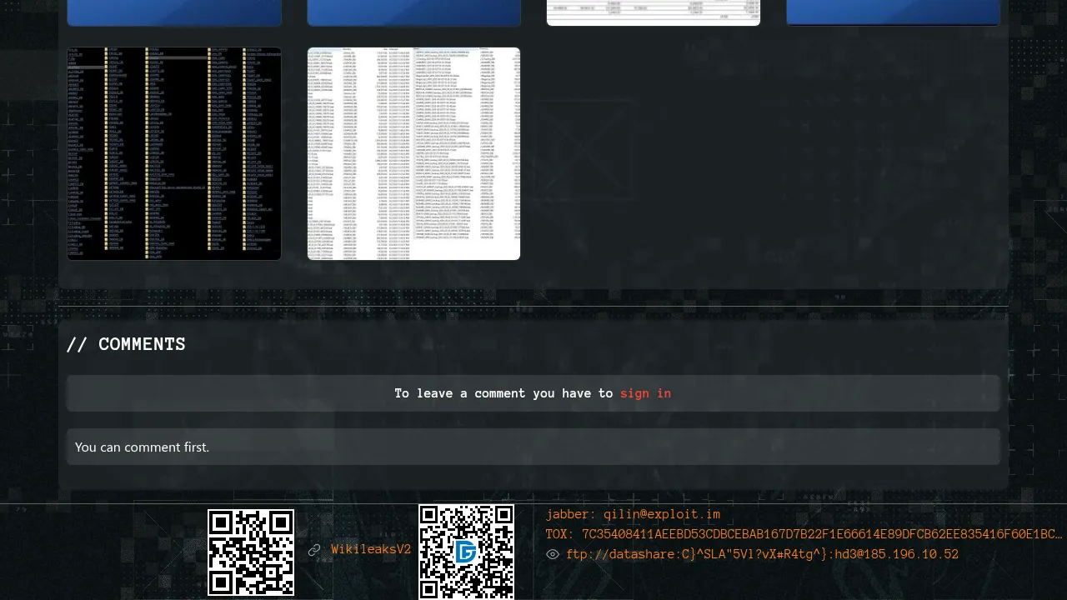Click the eye icon before the ftp address
Screen dimensions: 1067x600
[553, 554]
